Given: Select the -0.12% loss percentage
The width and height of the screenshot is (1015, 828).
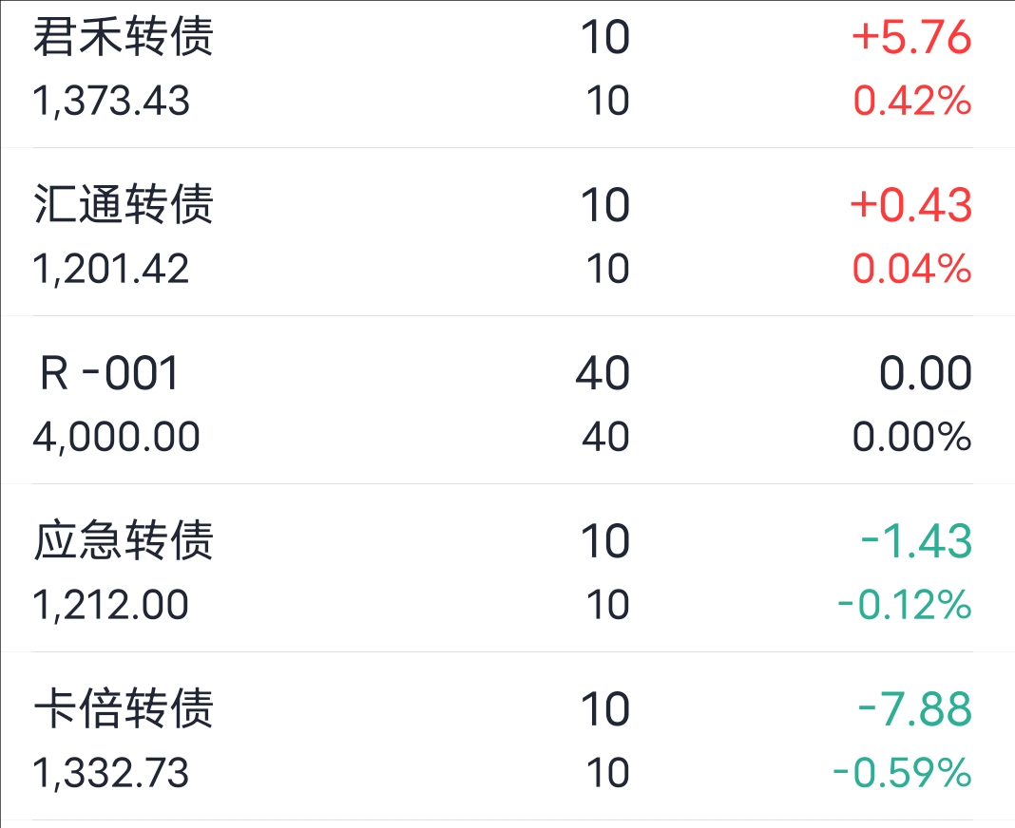Looking at the screenshot, I should [905, 605].
